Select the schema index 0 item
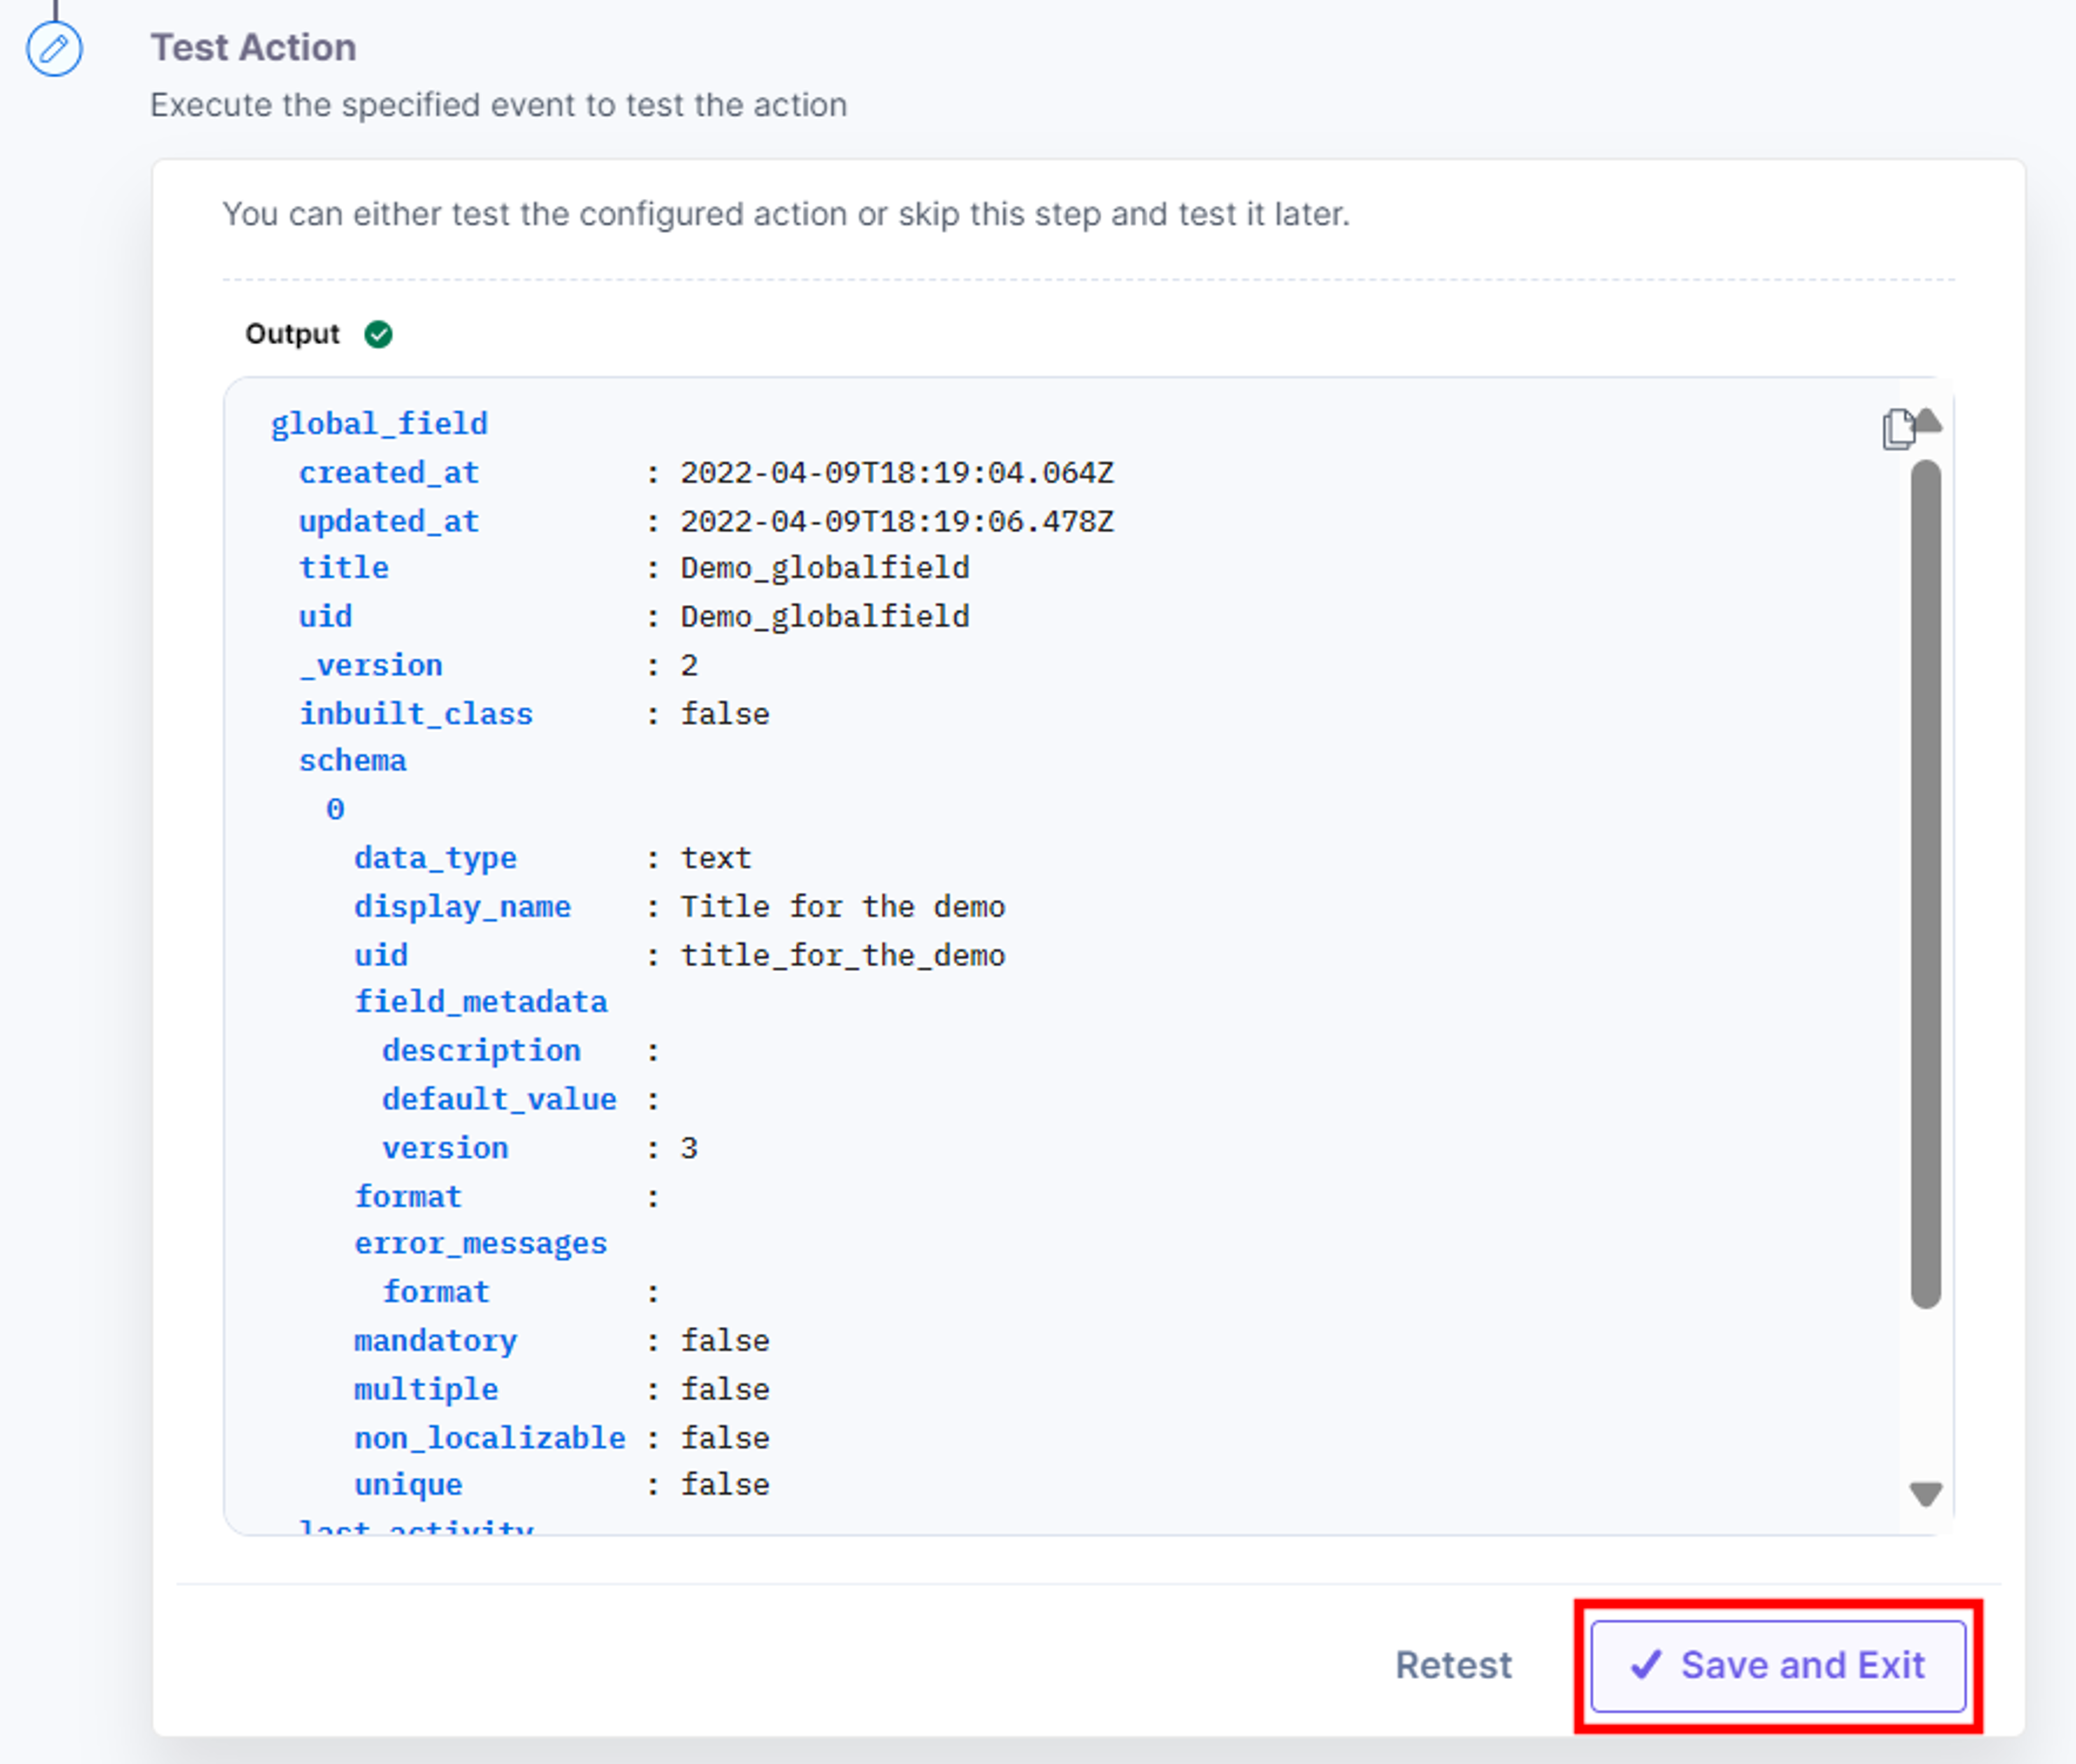2076x1764 pixels. tap(335, 809)
